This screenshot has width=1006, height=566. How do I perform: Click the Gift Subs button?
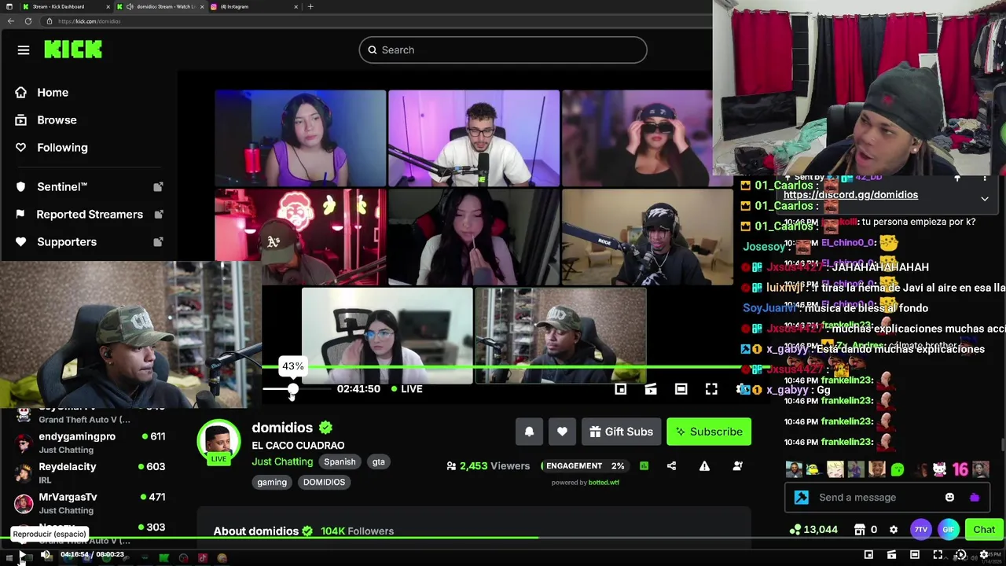pyautogui.click(x=621, y=432)
